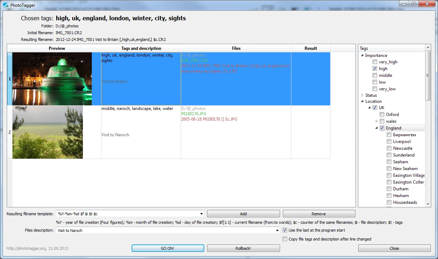Select the Naroch lake landscape thumbnail

click(48, 132)
